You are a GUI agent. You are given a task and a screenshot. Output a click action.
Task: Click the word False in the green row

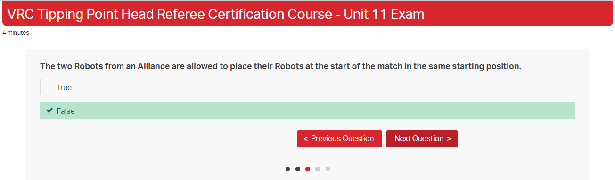tap(66, 111)
